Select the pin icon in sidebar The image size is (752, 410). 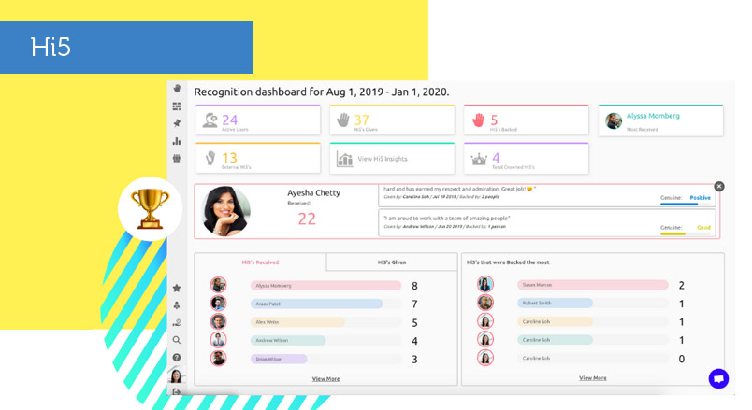pyautogui.click(x=177, y=123)
